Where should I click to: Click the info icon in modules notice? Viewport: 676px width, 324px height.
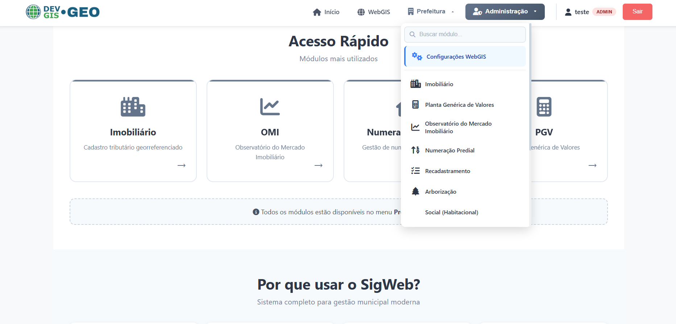(x=256, y=212)
